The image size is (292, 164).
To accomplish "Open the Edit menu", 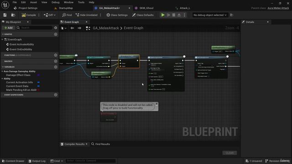I will pos(23,2).
